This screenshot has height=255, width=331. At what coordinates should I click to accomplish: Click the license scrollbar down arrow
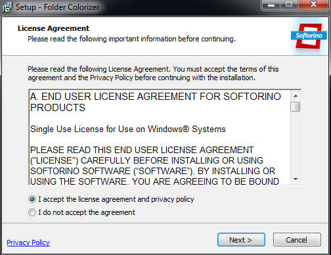(x=296, y=179)
